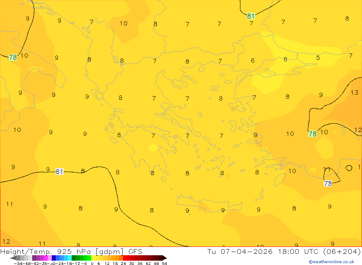Pick the bright red color scale swatch above 24
Viewport: 362px width, 265px height.
125,258
